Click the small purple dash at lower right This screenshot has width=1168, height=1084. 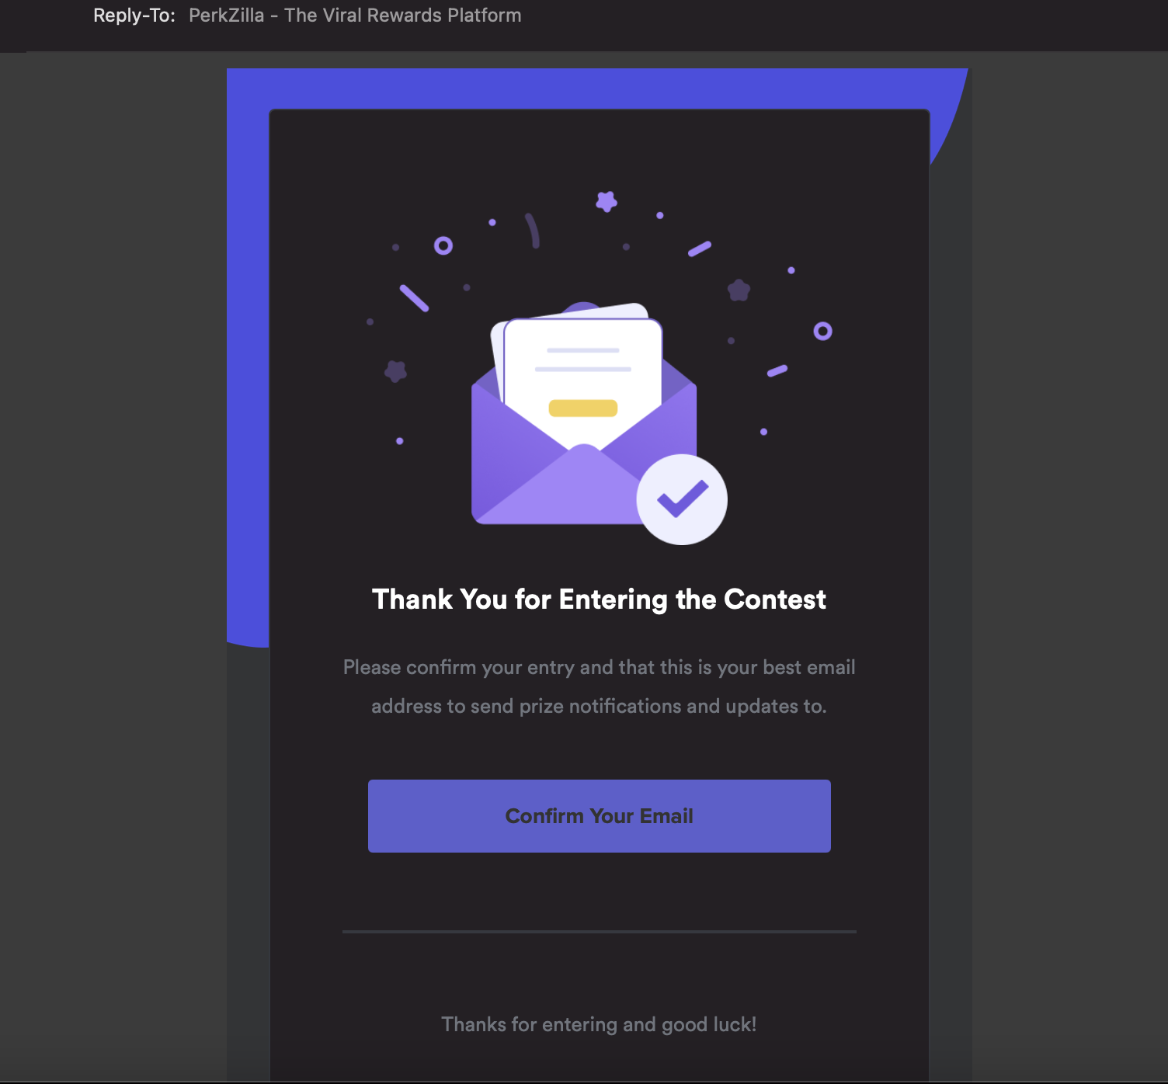pos(777,371)
